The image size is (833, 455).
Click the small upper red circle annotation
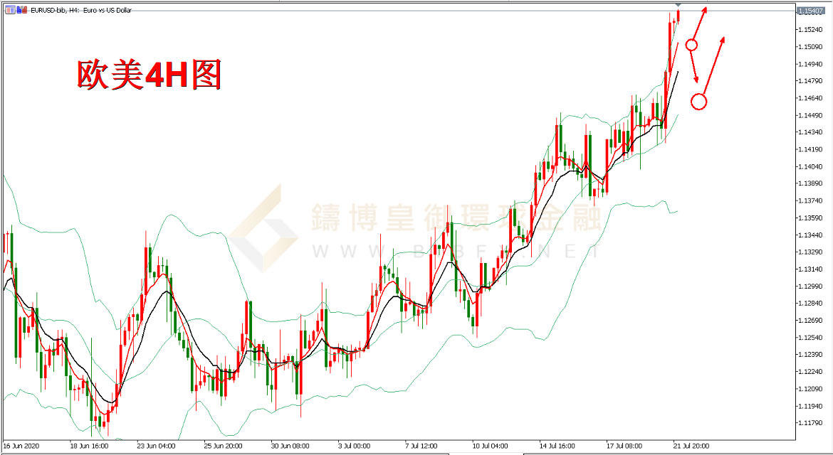691,45
